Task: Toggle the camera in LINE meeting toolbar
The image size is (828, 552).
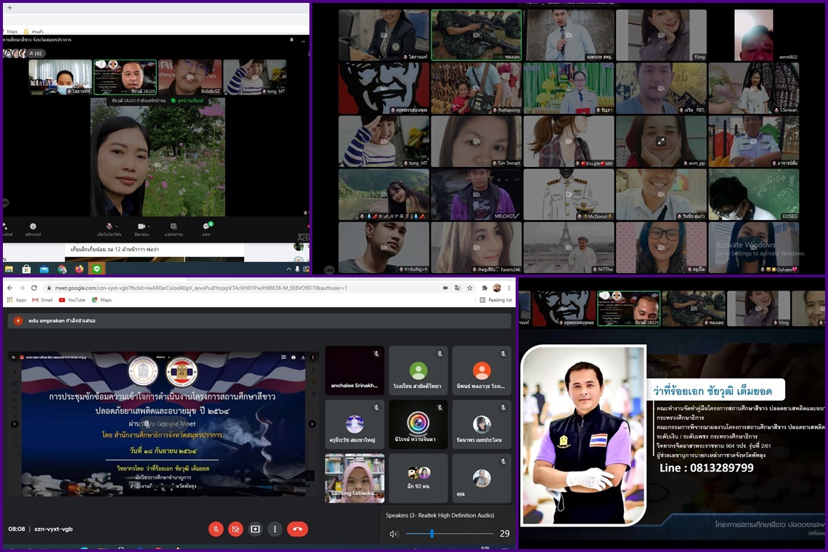Action: click(141, 226)
